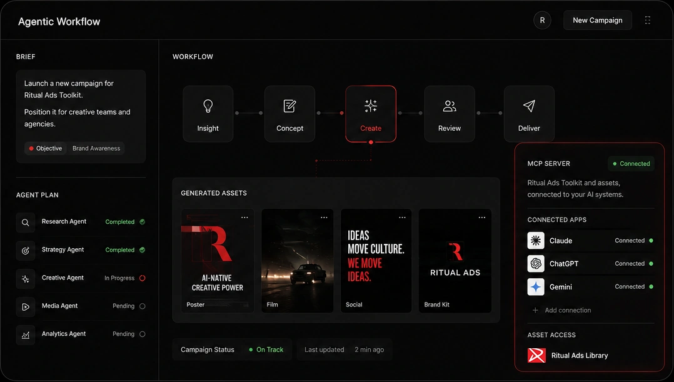The image size is (674, 382).
Task: Click Analytics Agent pending circle
Action: [143, 334]
